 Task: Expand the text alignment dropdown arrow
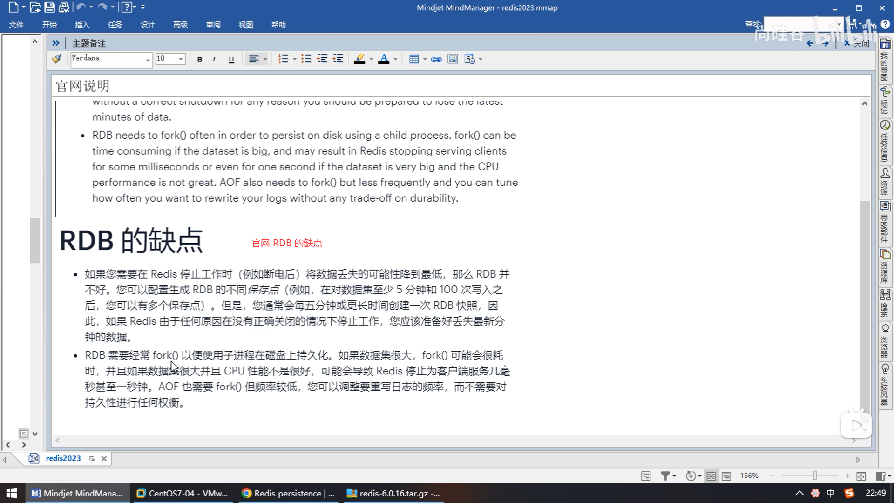click(x=265, y=59)
